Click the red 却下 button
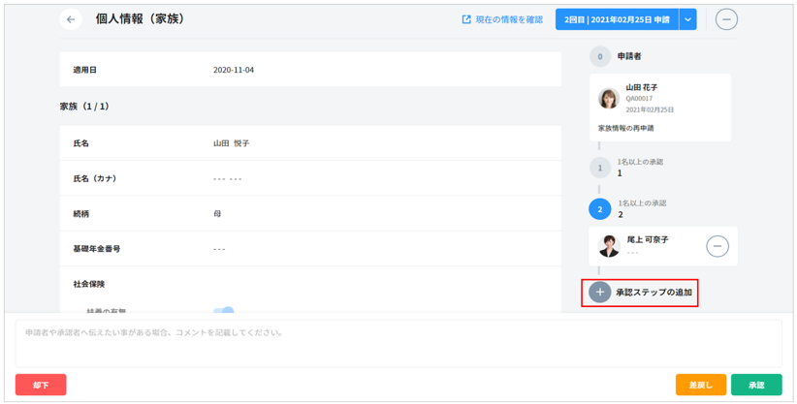797x404 pixels. tap(41, 385)
